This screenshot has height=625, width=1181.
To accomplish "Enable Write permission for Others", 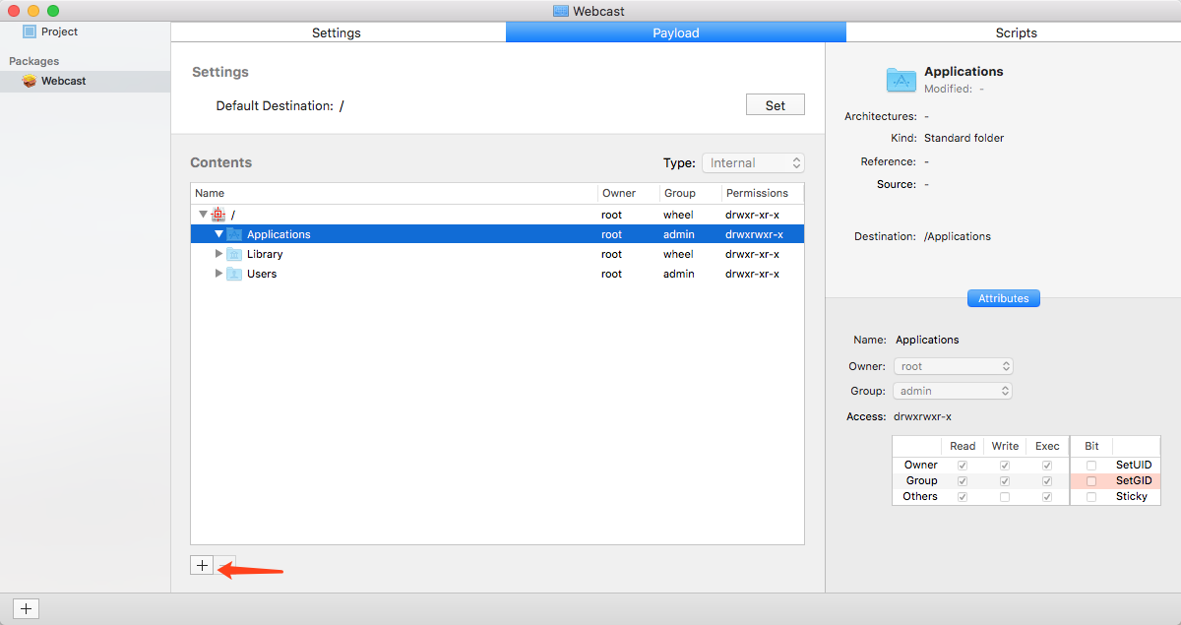I will click(x=1004, y=496).
